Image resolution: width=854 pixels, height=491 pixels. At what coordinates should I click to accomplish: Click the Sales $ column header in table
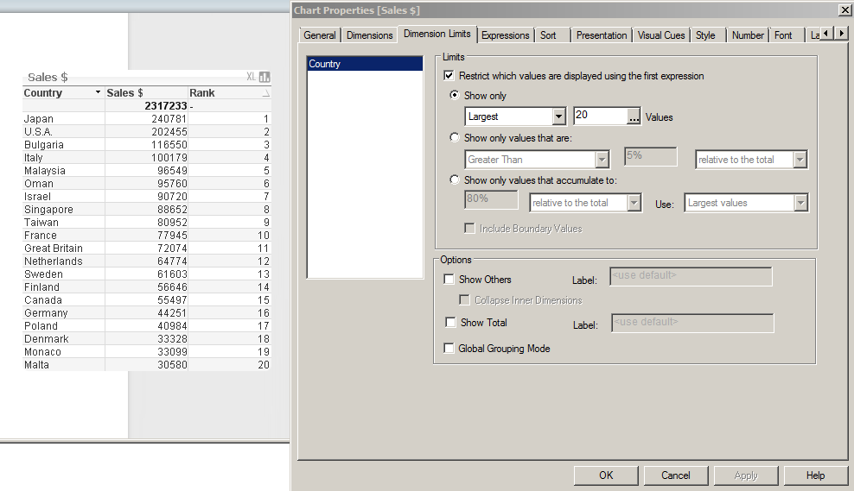click(146, 93)
